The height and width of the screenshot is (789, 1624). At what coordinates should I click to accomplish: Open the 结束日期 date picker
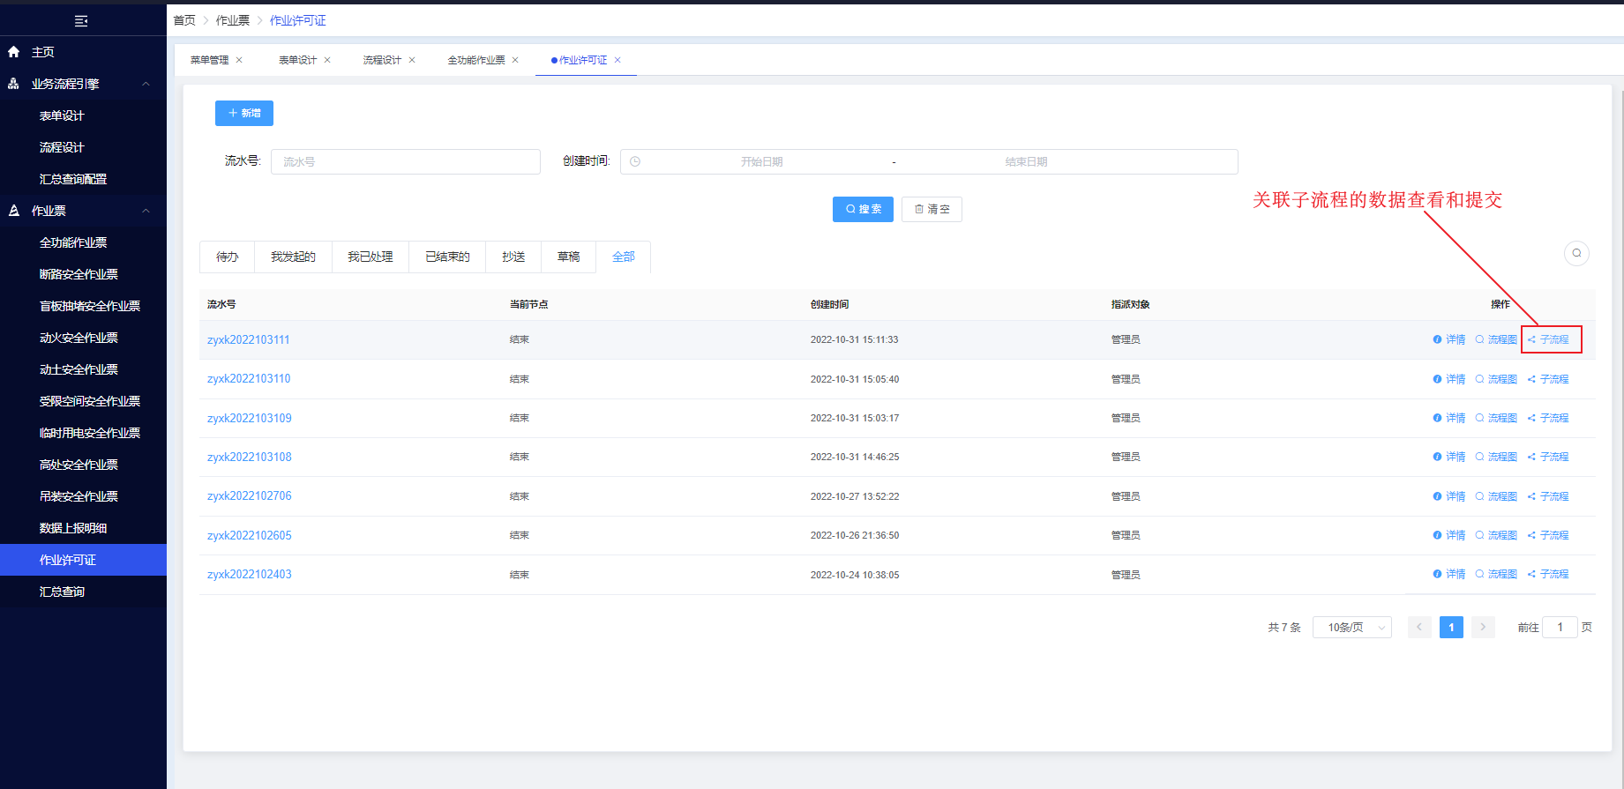(x=1026, y=161)
